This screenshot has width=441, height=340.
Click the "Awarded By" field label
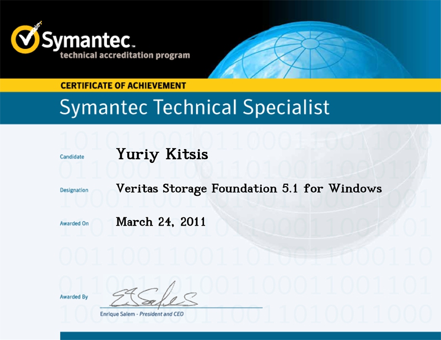74,297
